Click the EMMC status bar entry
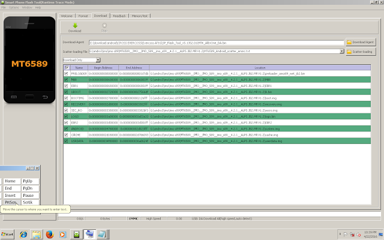The image size is (384, 240). [133, 218]
